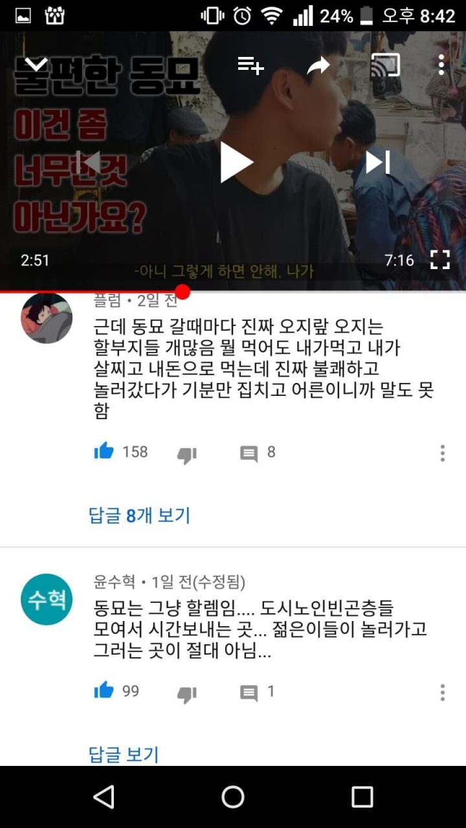Dislike the comment by 플럼
Screen dimensions: 466x828
tap(186, 455)
